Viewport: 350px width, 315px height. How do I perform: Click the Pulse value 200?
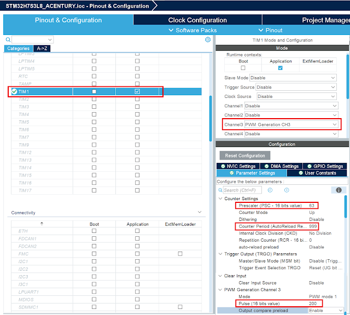(313, 304)
